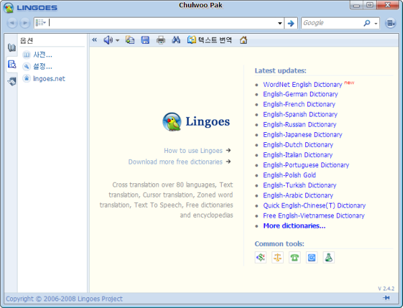This screenshot has width=403, height=308.
Task: Click More dictionaries... link
Action: (x=294, y=226)
